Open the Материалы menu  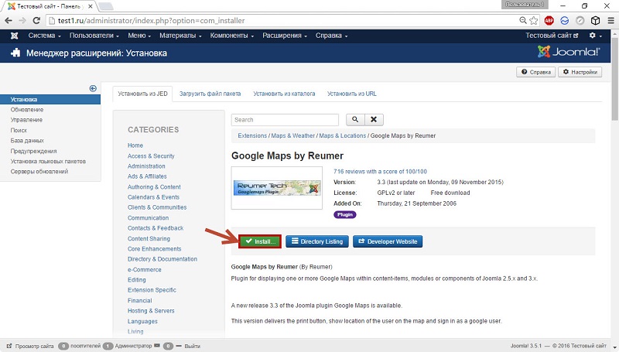[x=180, y=36]
